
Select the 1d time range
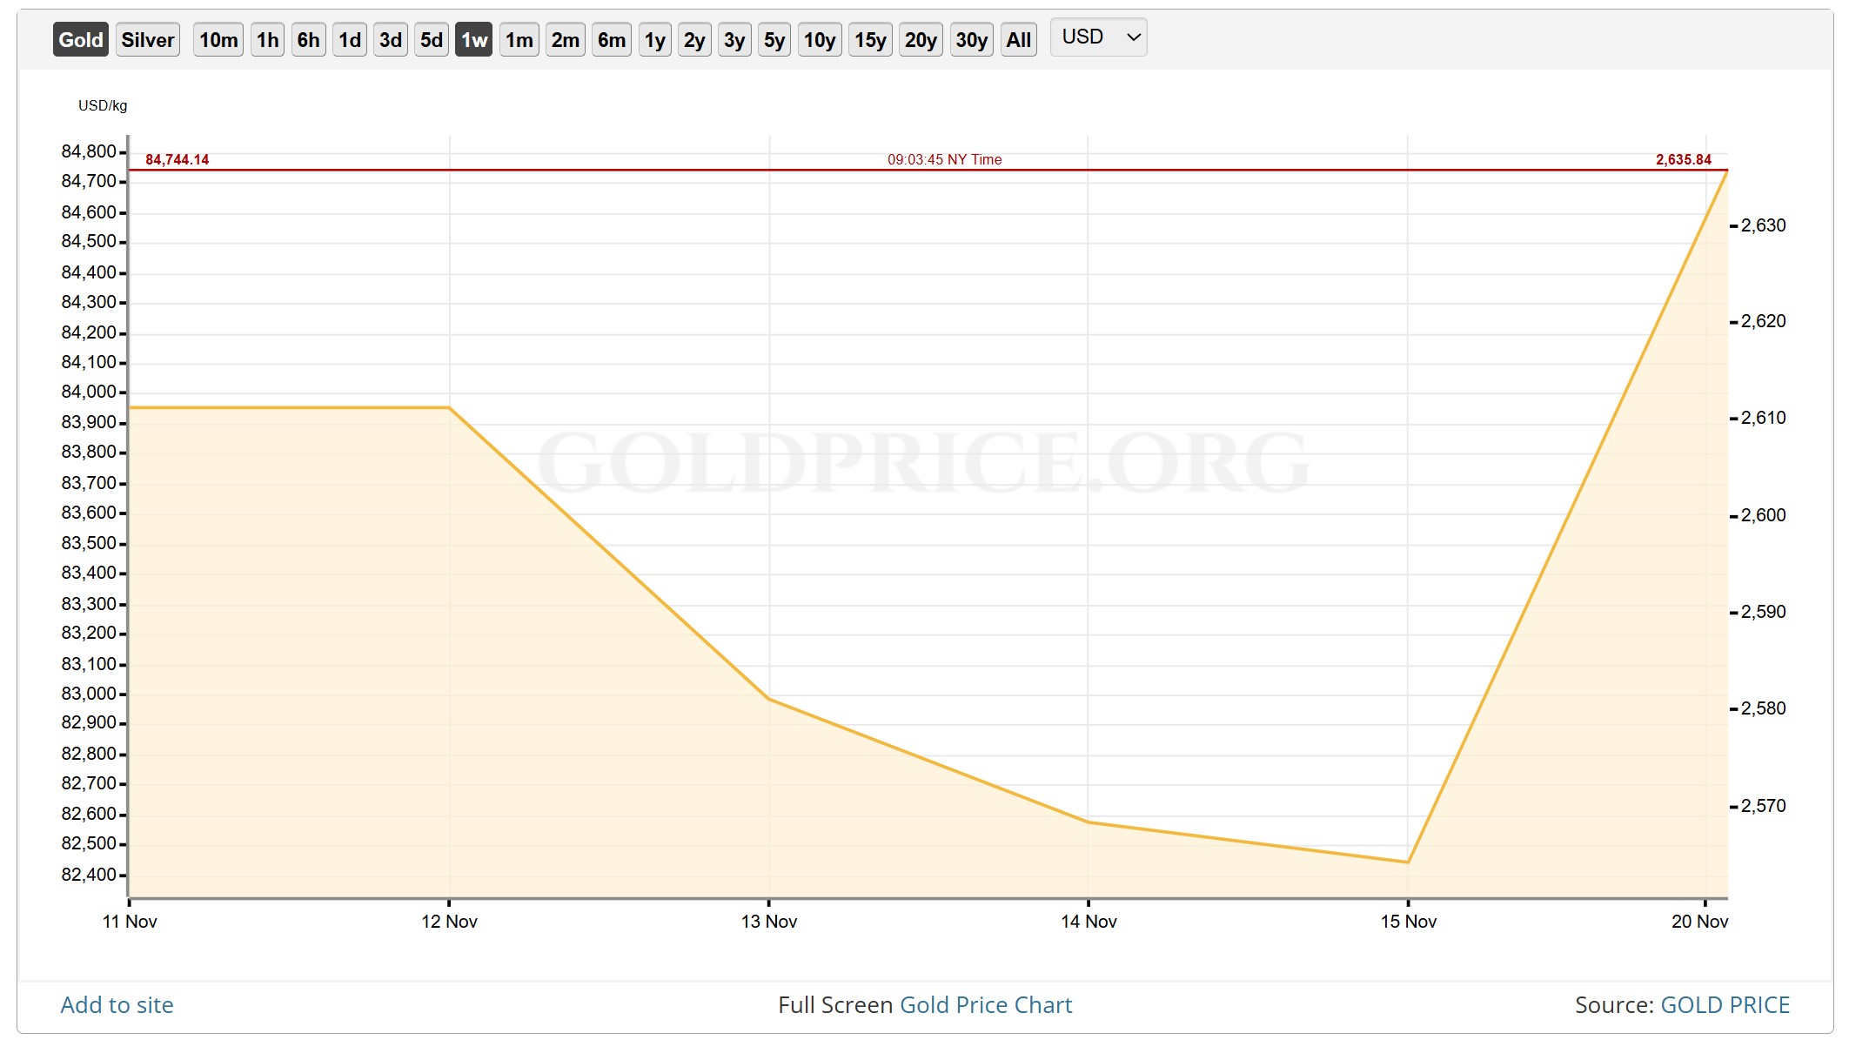350,40
